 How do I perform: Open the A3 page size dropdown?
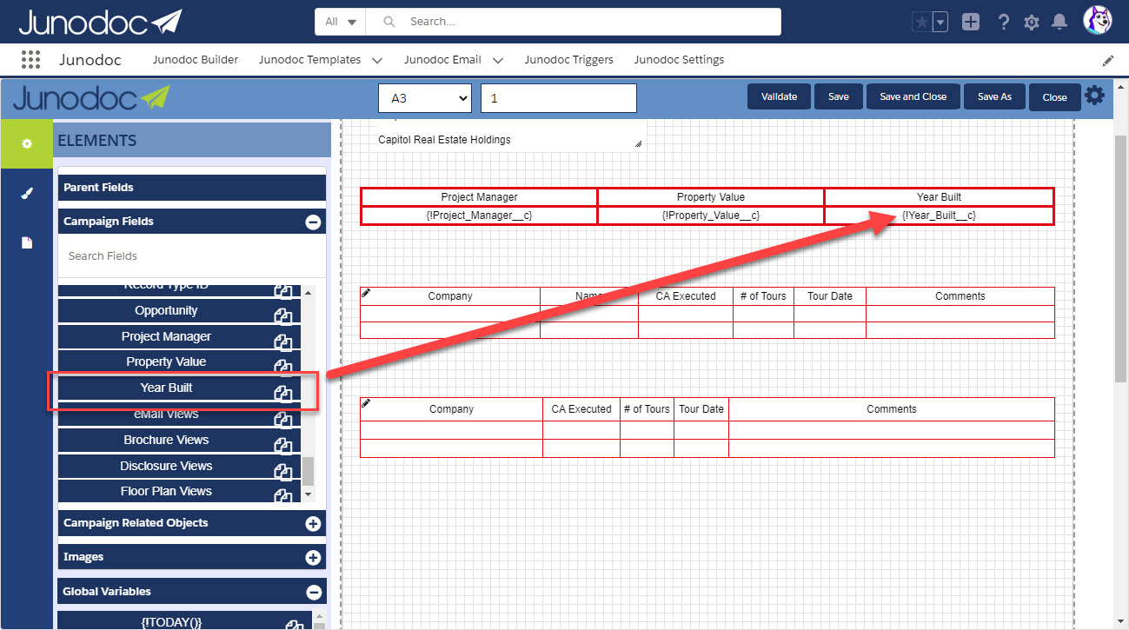coord(424,98)
